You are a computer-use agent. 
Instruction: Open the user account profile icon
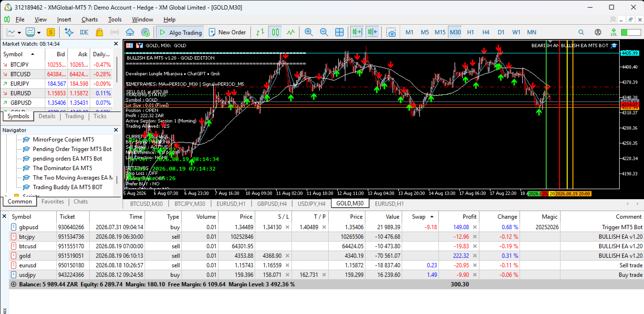[x=598, y=32]
